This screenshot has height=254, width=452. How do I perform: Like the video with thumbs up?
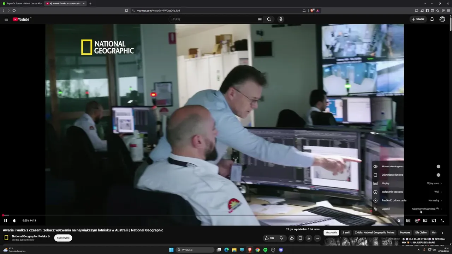pyautogui.click(x=269, y=238)
